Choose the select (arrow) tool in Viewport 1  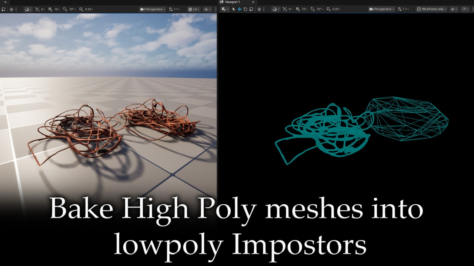234,9
